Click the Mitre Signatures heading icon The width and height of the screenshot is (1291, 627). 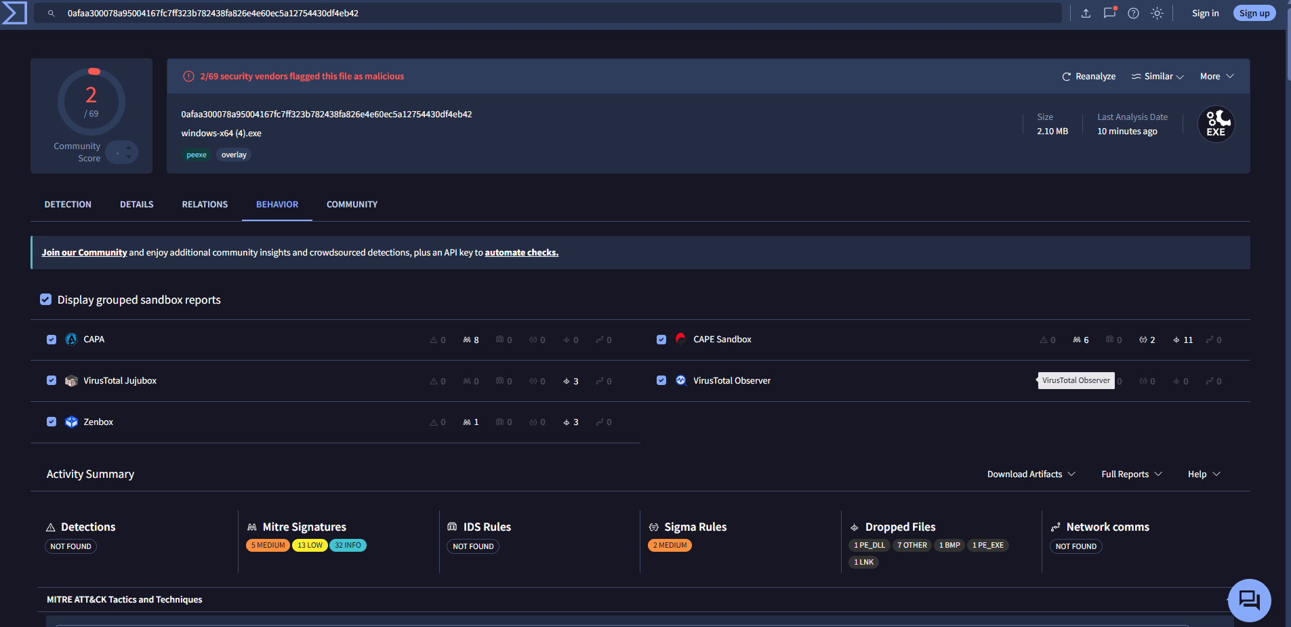(252, 527)
